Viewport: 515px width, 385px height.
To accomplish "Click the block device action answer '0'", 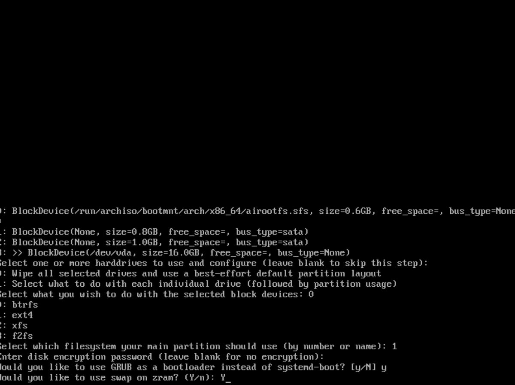I will [311, 294].
